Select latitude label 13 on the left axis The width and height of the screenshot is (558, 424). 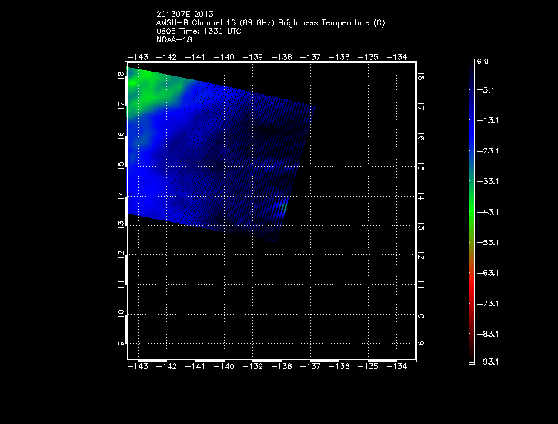tap(121, 225)
